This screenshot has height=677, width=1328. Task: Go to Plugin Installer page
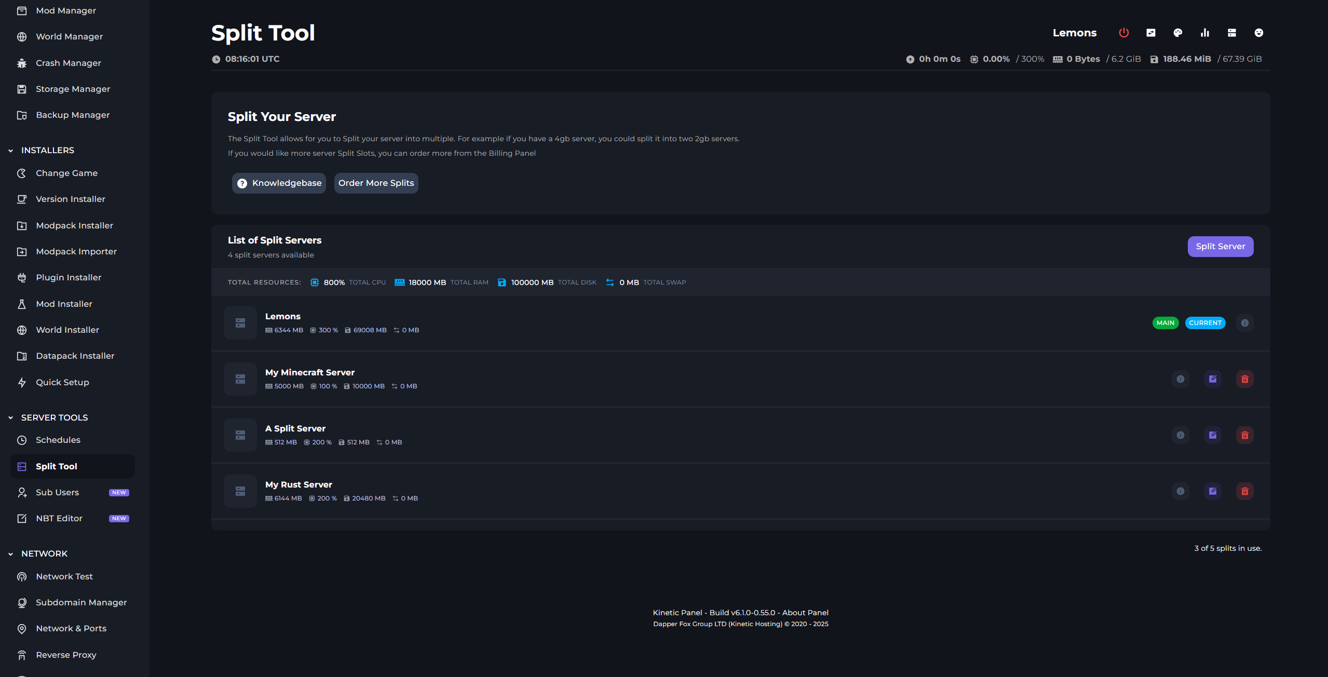[69, 277]
